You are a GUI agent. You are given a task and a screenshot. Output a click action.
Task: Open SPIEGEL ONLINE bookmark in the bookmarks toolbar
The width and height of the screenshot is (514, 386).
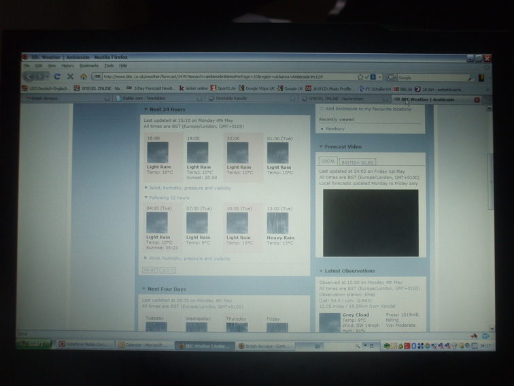[x=98, y=89]
